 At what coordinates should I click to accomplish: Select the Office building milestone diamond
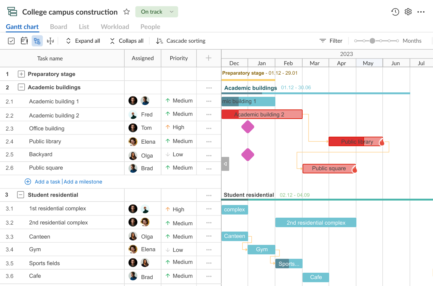[248, 127]
